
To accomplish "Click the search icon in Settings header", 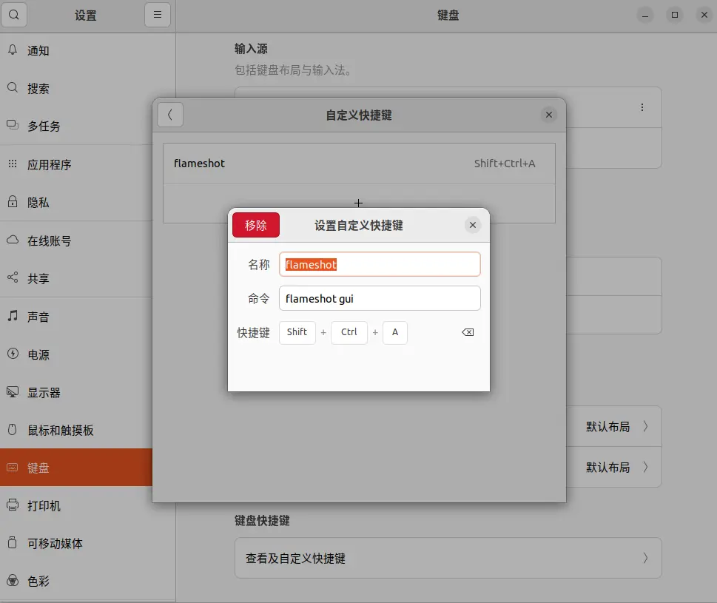I will [14, 15].
